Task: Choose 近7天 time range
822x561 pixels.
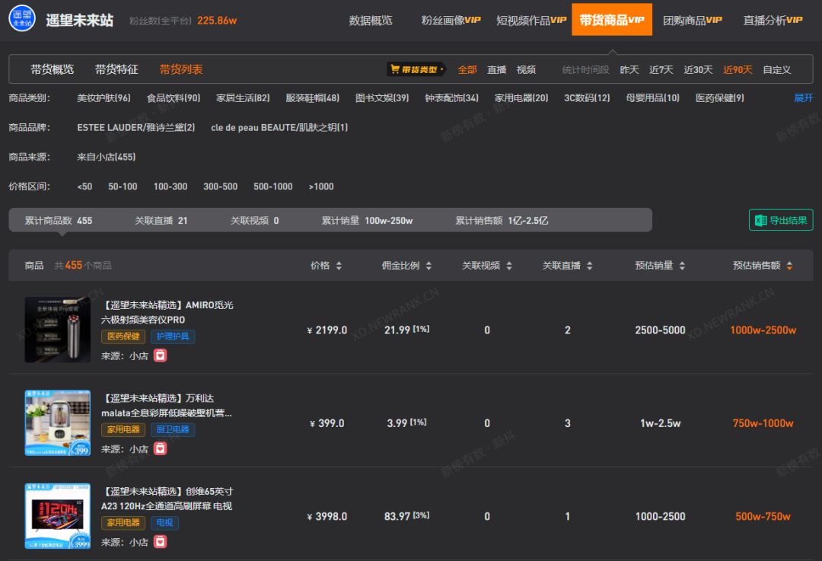Action: (661, 70)
